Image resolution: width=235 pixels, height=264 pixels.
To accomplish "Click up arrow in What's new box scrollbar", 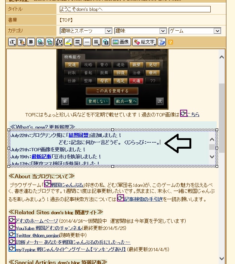I will [212, 140].
